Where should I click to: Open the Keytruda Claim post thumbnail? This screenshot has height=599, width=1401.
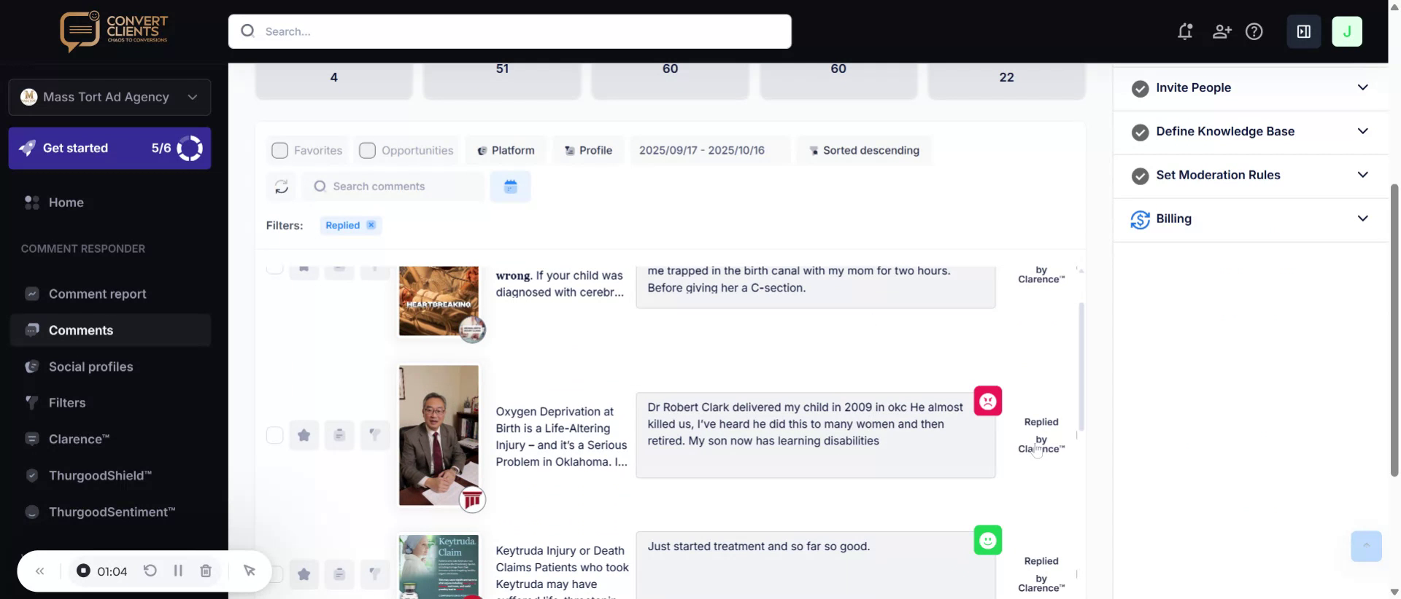[439, 567]
